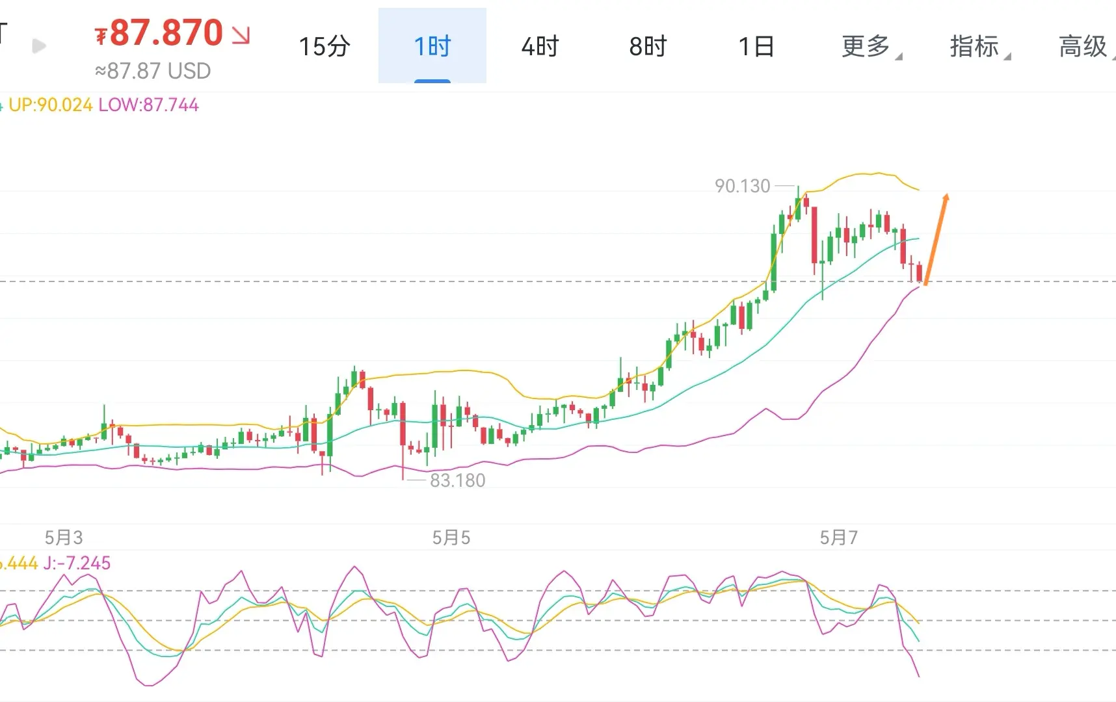Click the red downward trend arrow beside 87.870
This screenshot has height=702, width=1116.
coord(241,35)
